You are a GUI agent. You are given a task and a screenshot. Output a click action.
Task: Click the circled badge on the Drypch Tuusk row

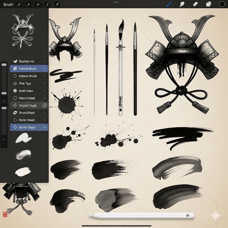click(45, 105)
